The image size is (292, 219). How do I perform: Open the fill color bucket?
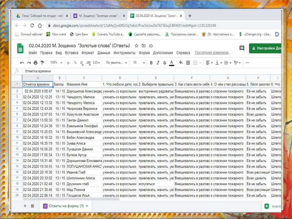181,63
